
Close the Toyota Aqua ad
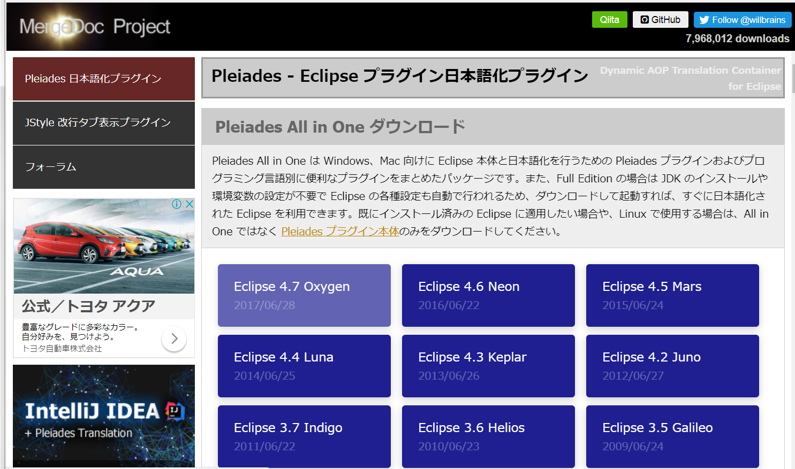tap(189, 204)
